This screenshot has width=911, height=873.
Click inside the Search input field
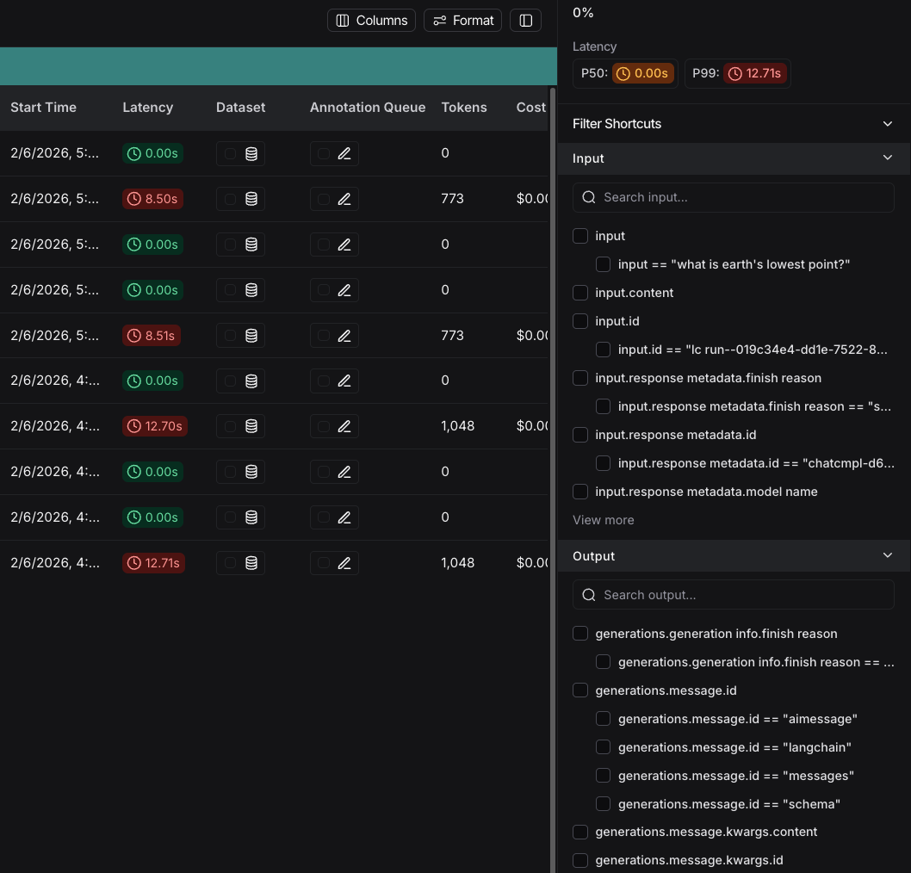pyautogui.click(x=733, y=197)
